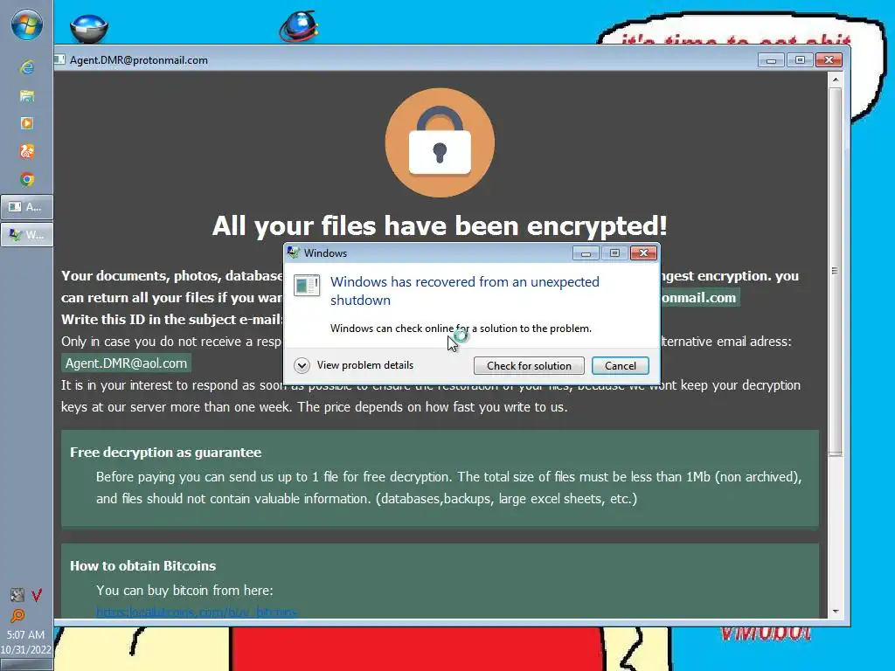Click the scrollbar up arrow

836,80
